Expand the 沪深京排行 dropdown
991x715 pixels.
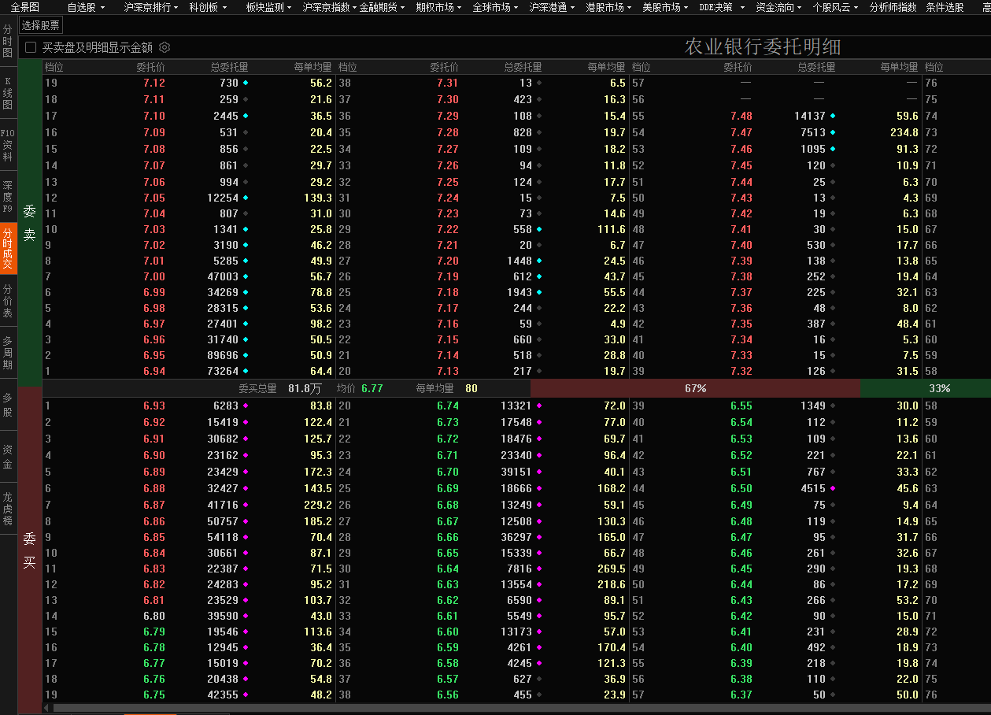tap(151, 7)
